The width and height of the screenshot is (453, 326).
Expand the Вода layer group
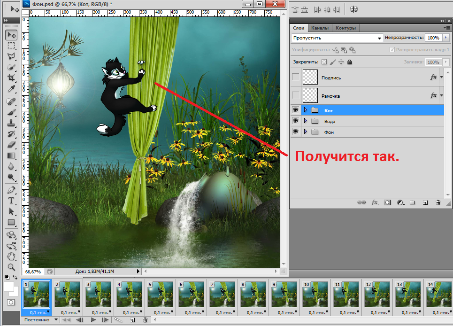click(x=306, y=121)
